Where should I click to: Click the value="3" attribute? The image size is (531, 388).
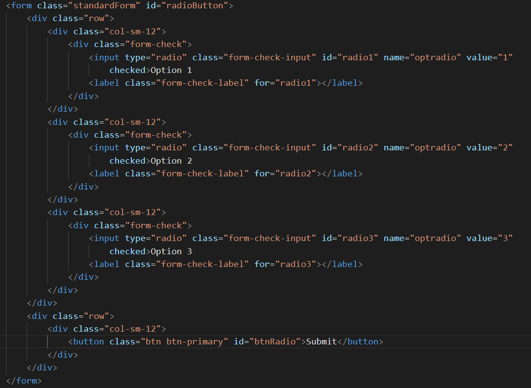(x=489, y=238)
